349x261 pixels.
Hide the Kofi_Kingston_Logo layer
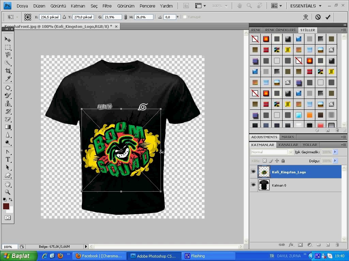pyautogui.click(x=253, y=172)
